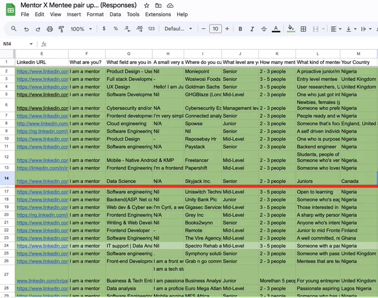Select the 'Finland' country cell
The width and height of the screenshot is (378, 298).
[x=359, y=231]
